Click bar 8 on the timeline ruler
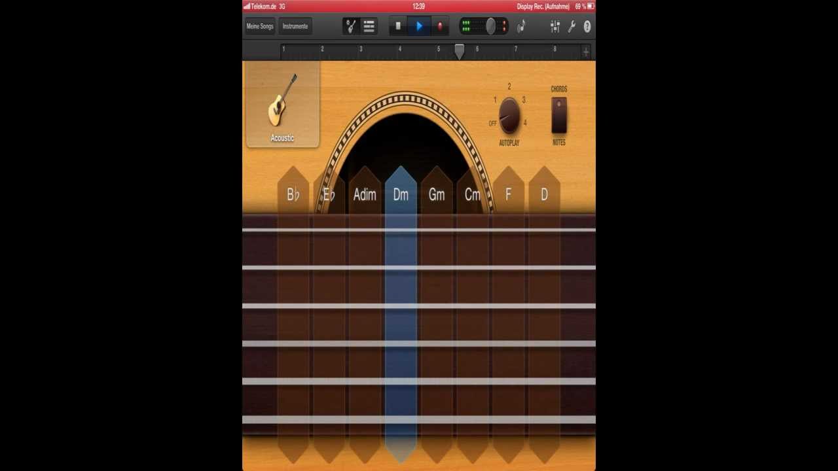The width and height of the screenshot is (838, 471). pos(555,49)
